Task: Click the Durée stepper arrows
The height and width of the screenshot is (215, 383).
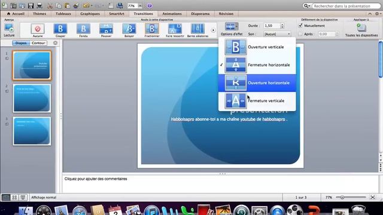Action: (x=282, y=26)
